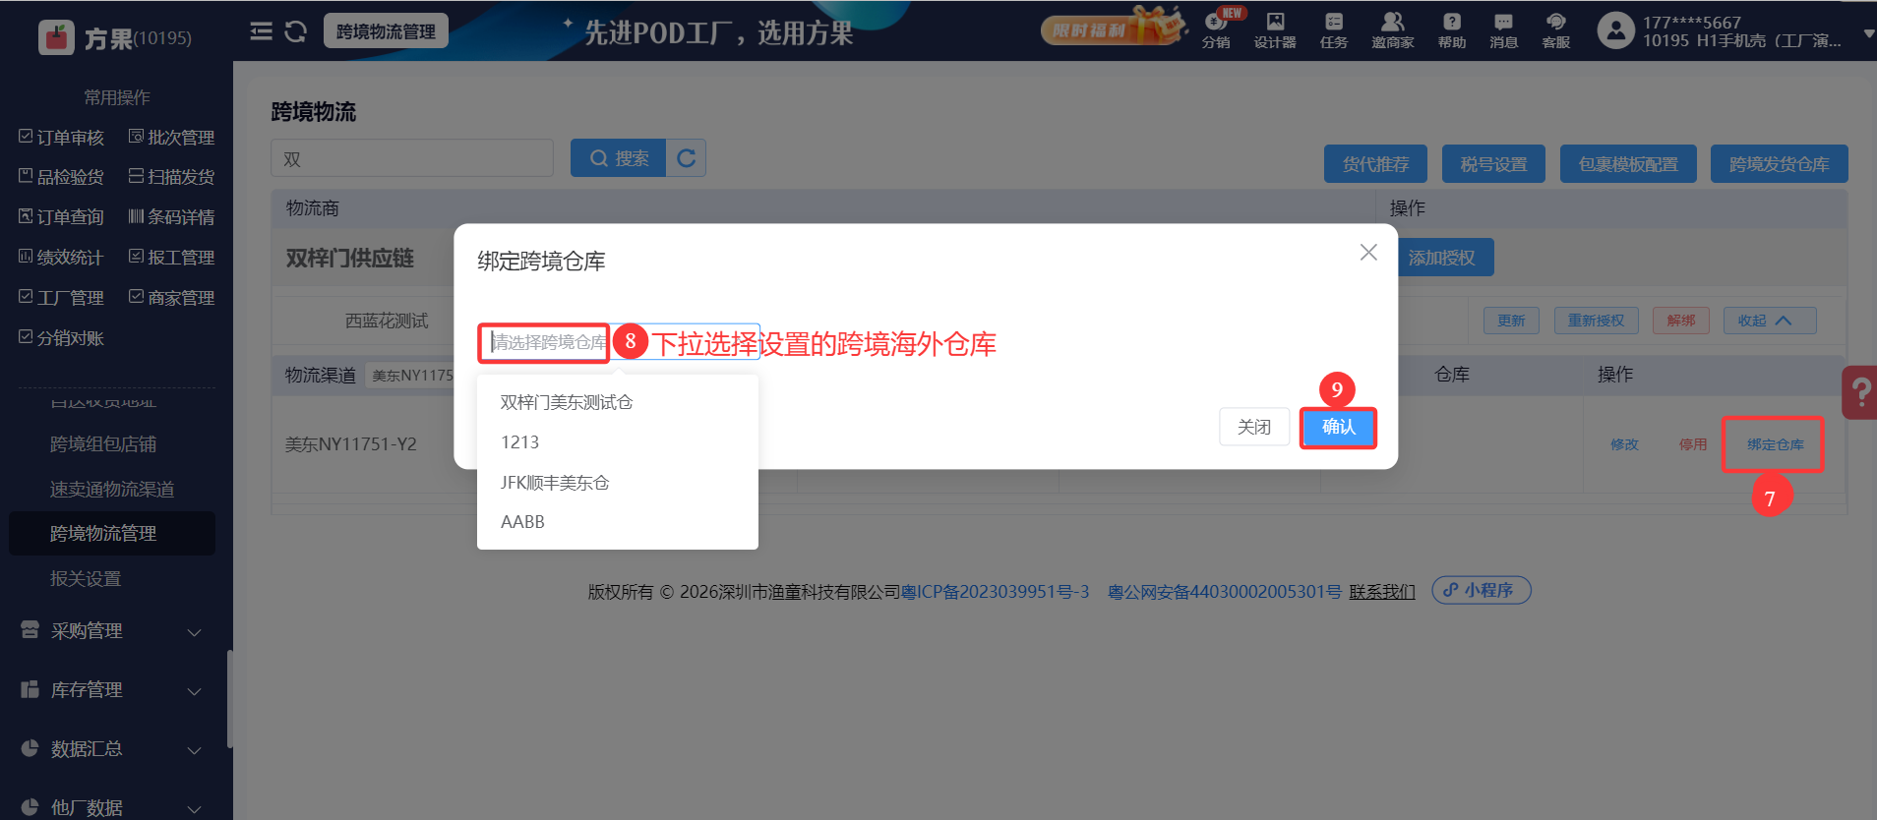Click the search input containing 双
This screenshot has width=1877, height=820.
tap(412, 158)
